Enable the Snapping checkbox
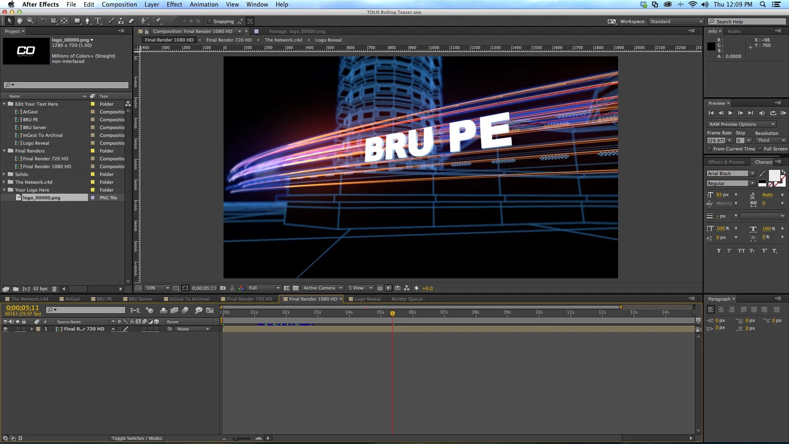The height and width of the screenshot is (444, 789). (210, 21)
